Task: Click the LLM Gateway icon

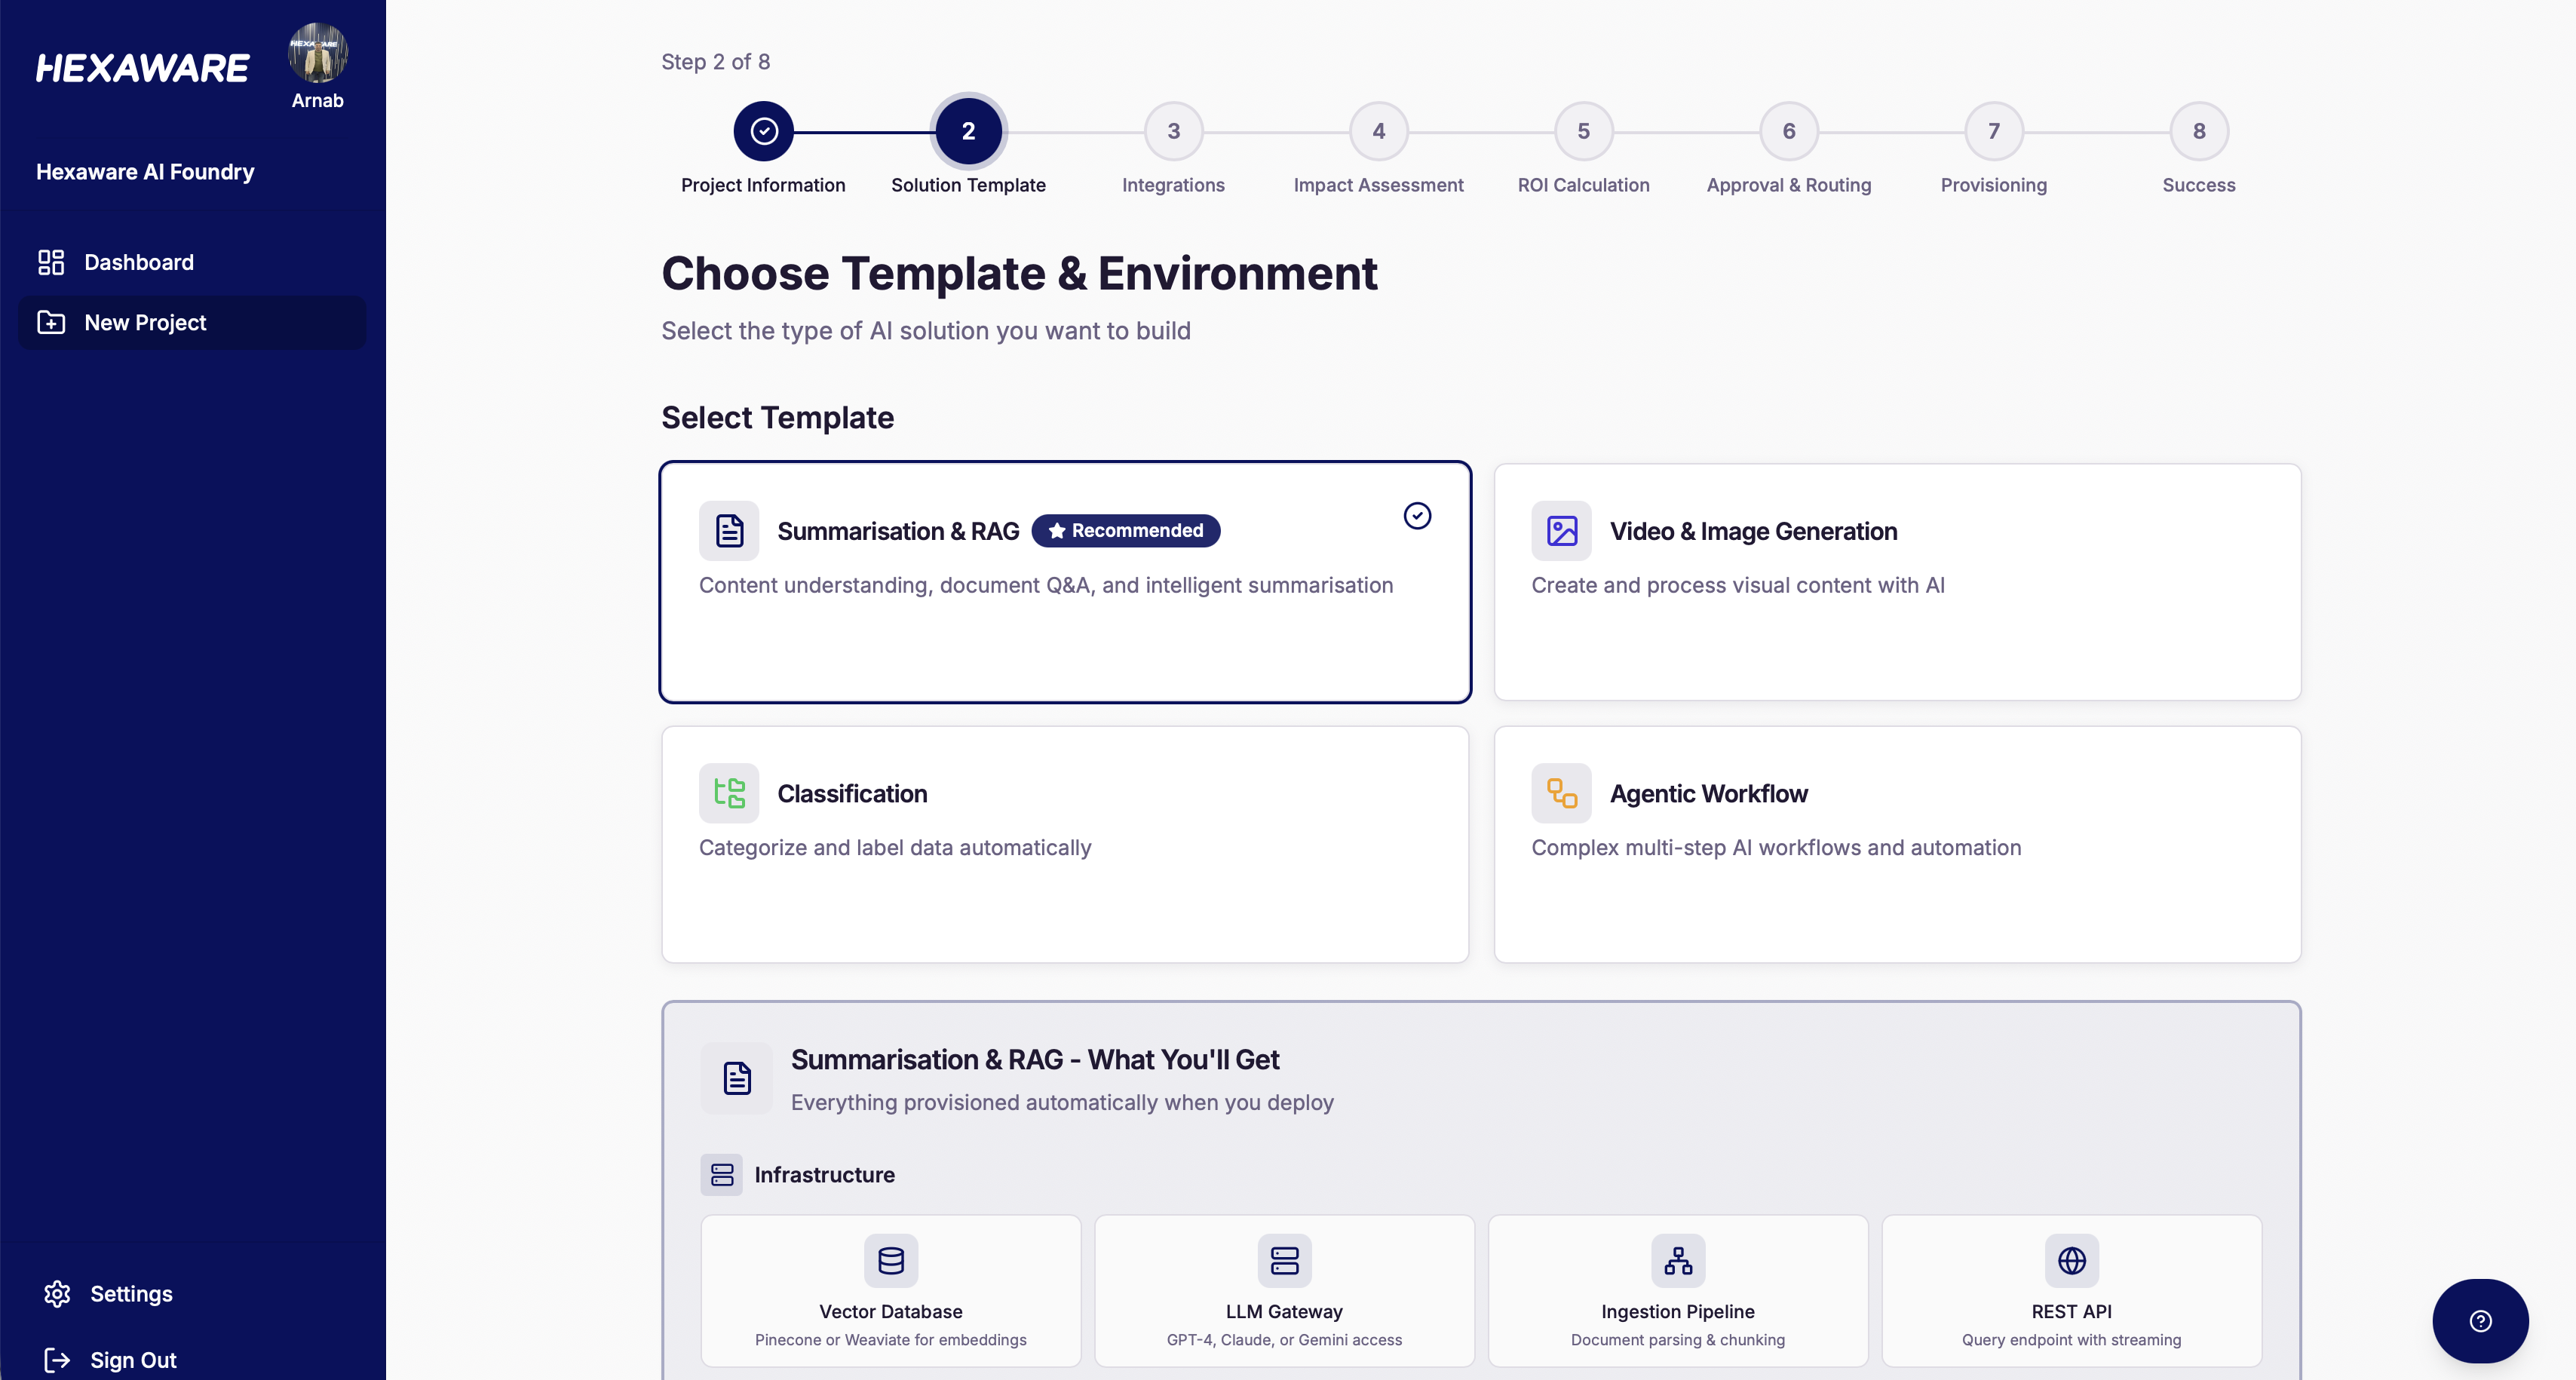Action: click(1283, 1260)
